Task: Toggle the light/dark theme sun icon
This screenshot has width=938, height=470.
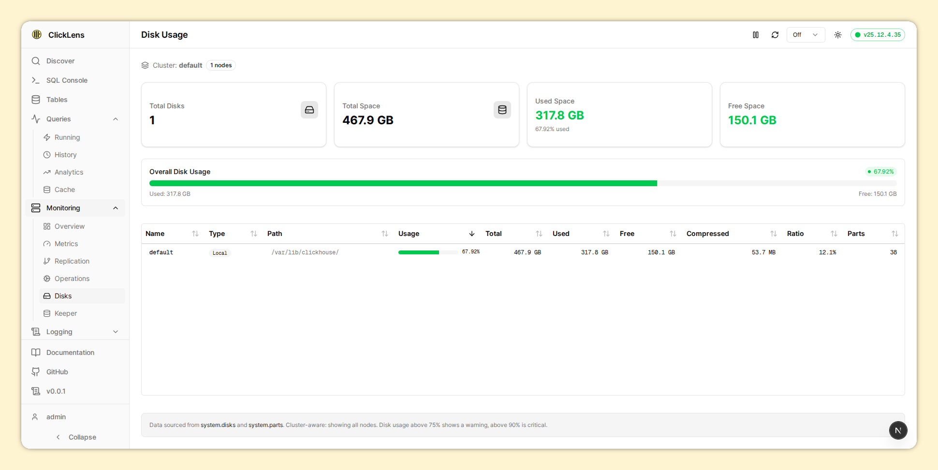Action: [838, 35]
